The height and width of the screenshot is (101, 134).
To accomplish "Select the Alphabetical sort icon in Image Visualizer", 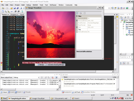I will coord(81,13).
